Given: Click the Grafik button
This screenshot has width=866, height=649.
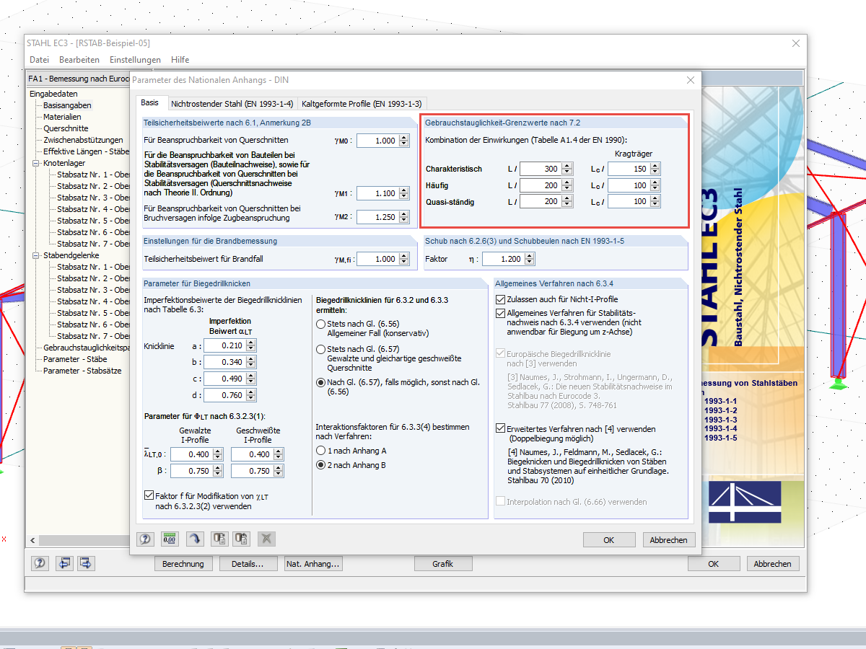Looking at the screenshot, I should pos(443,564).
